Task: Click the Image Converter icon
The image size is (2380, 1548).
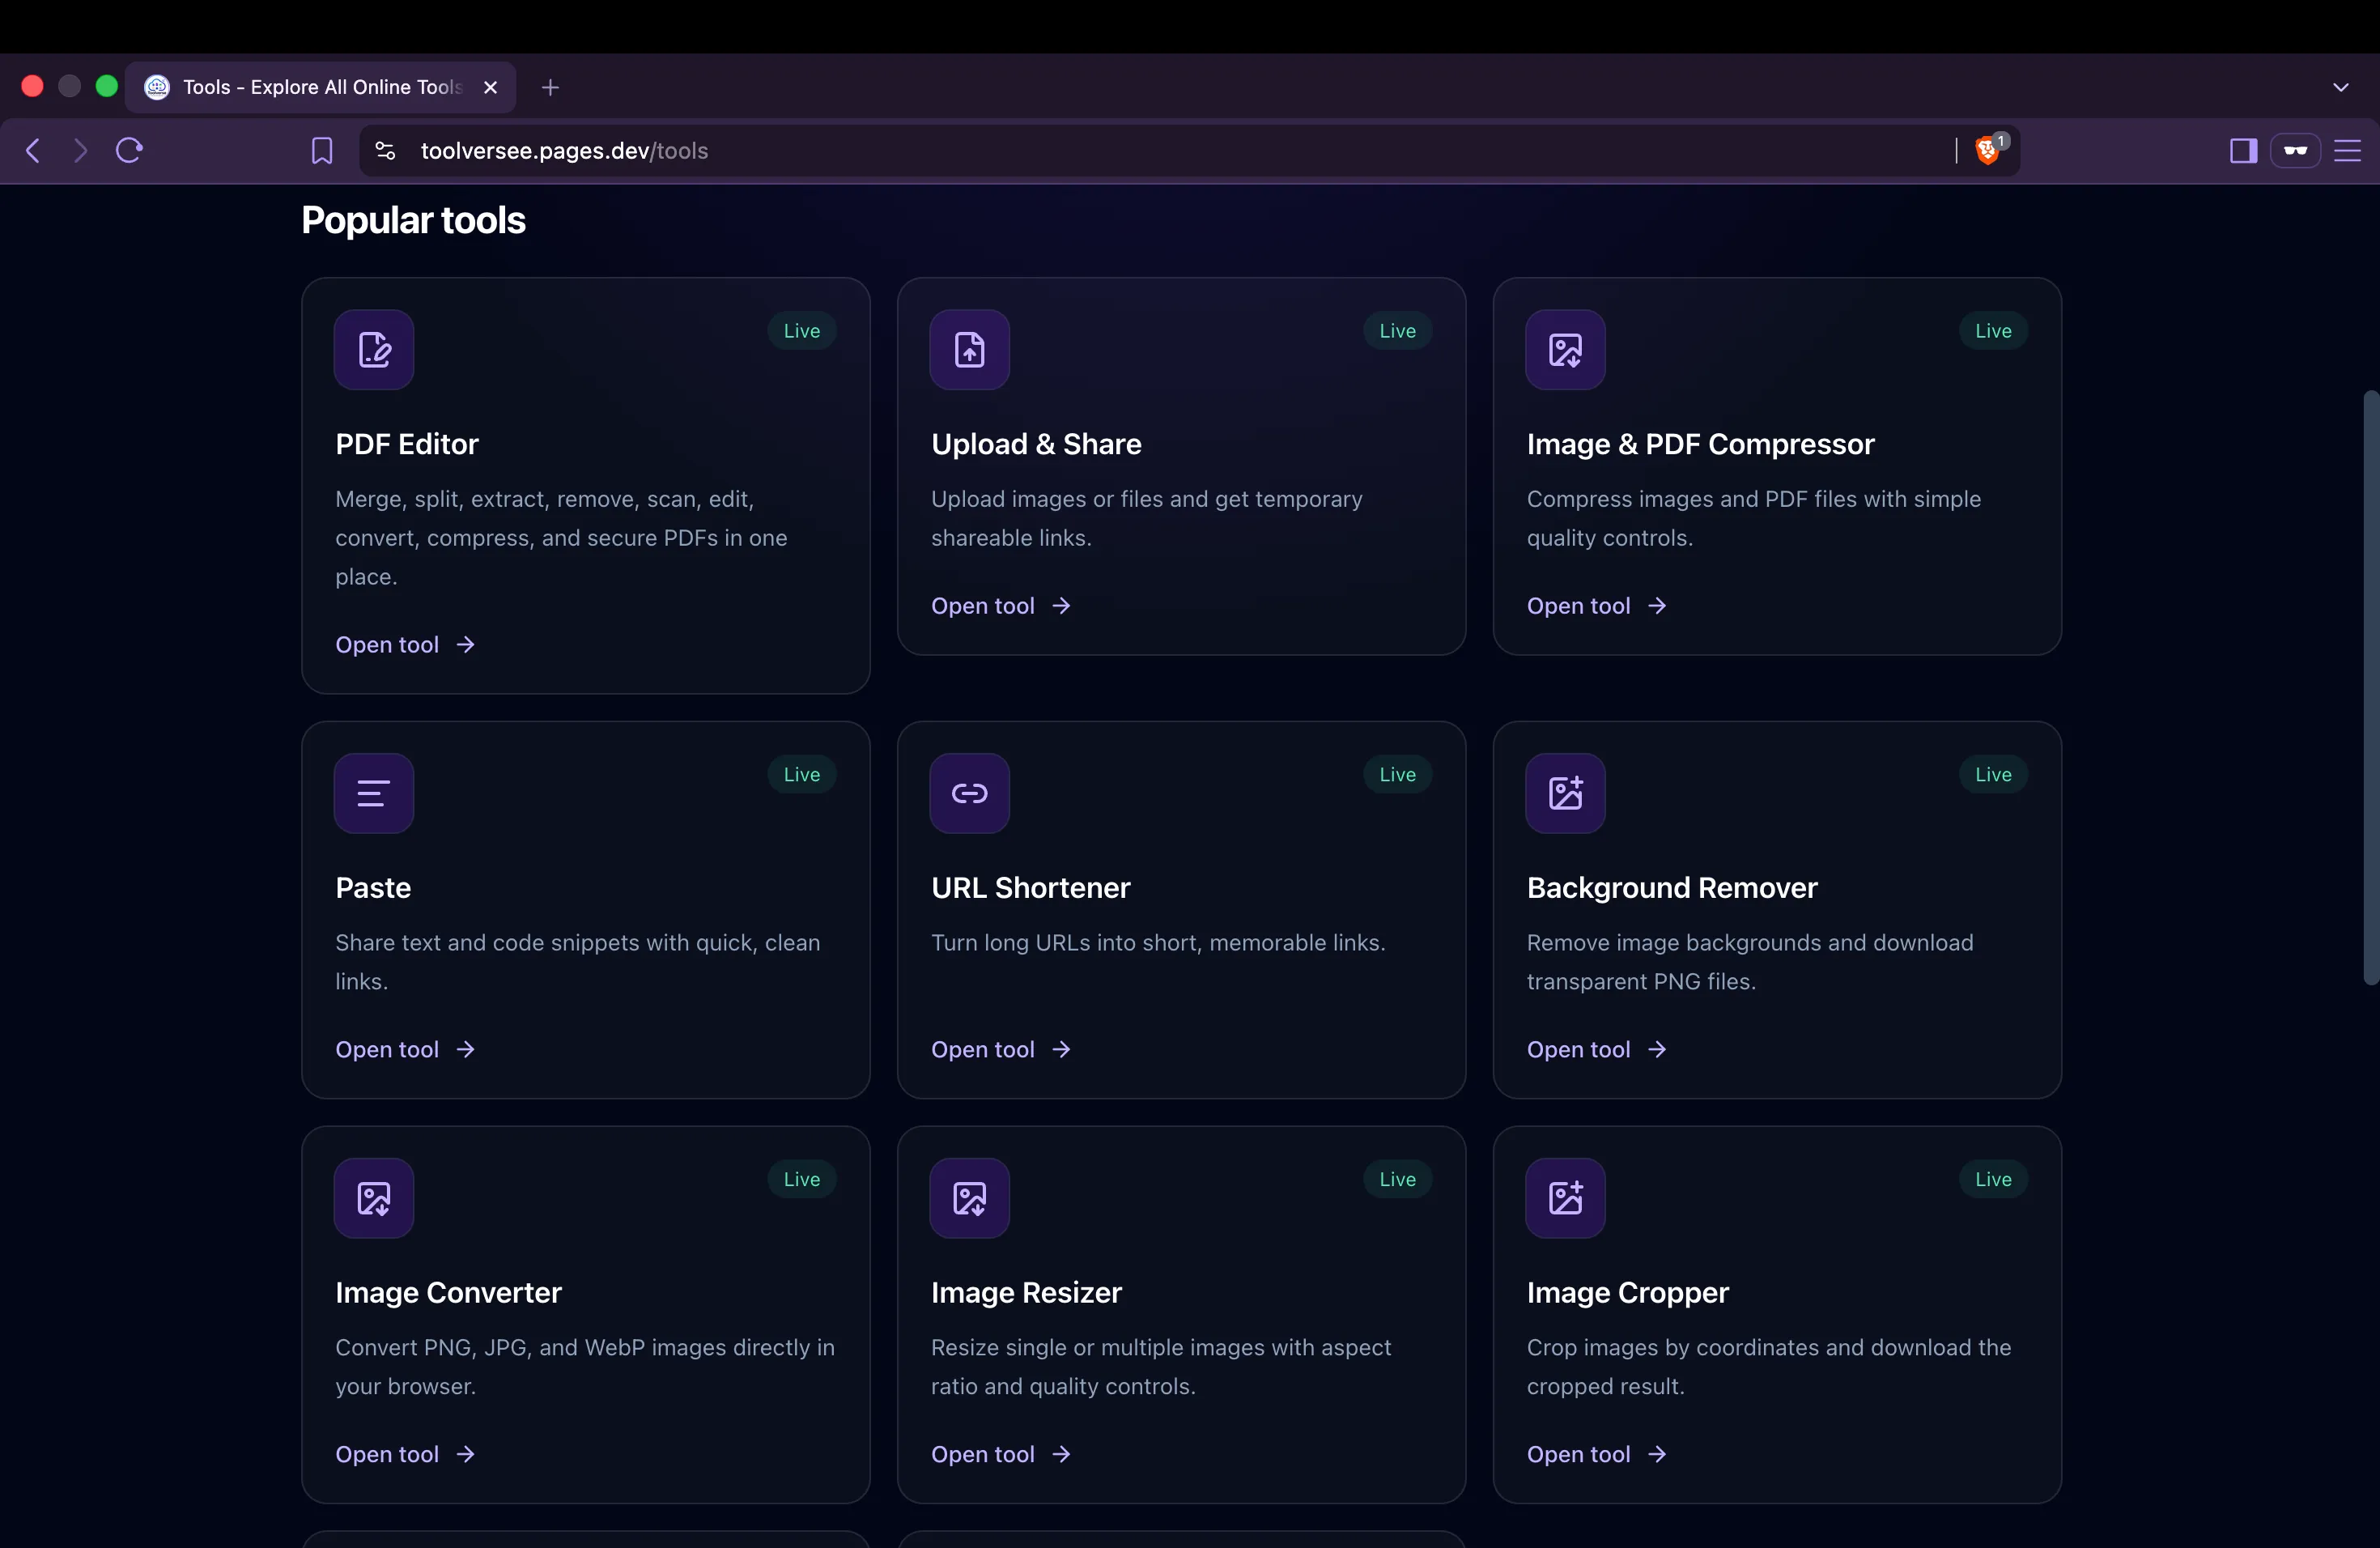Action: 374,1198
